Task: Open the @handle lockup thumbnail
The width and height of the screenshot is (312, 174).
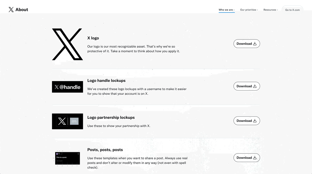Action: [67, 87]
